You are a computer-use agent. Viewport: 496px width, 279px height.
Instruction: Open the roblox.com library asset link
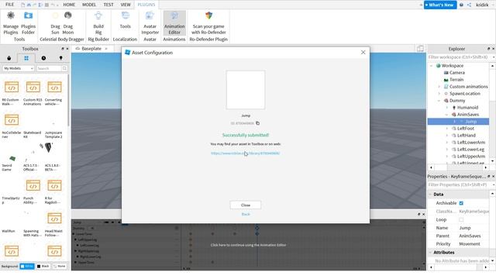pyautogui.click(x=246, y=153)
